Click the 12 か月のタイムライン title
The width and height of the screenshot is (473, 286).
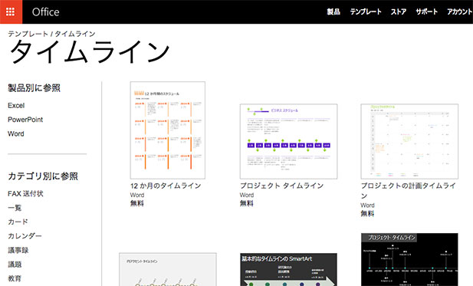(166, 186)
